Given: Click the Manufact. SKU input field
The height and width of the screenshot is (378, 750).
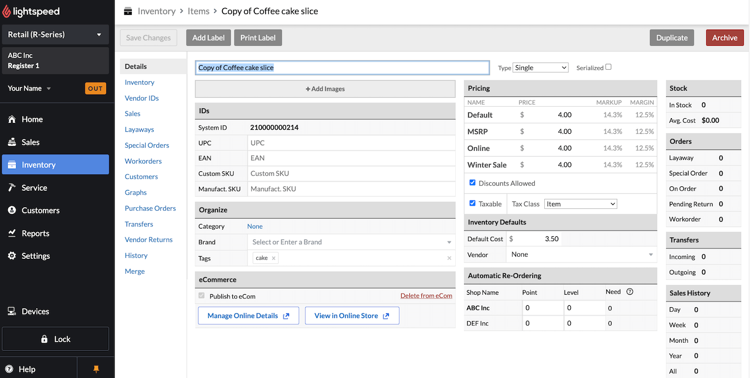Looking at the screenshot, I should pyautogui.click(x=352, y=189).
